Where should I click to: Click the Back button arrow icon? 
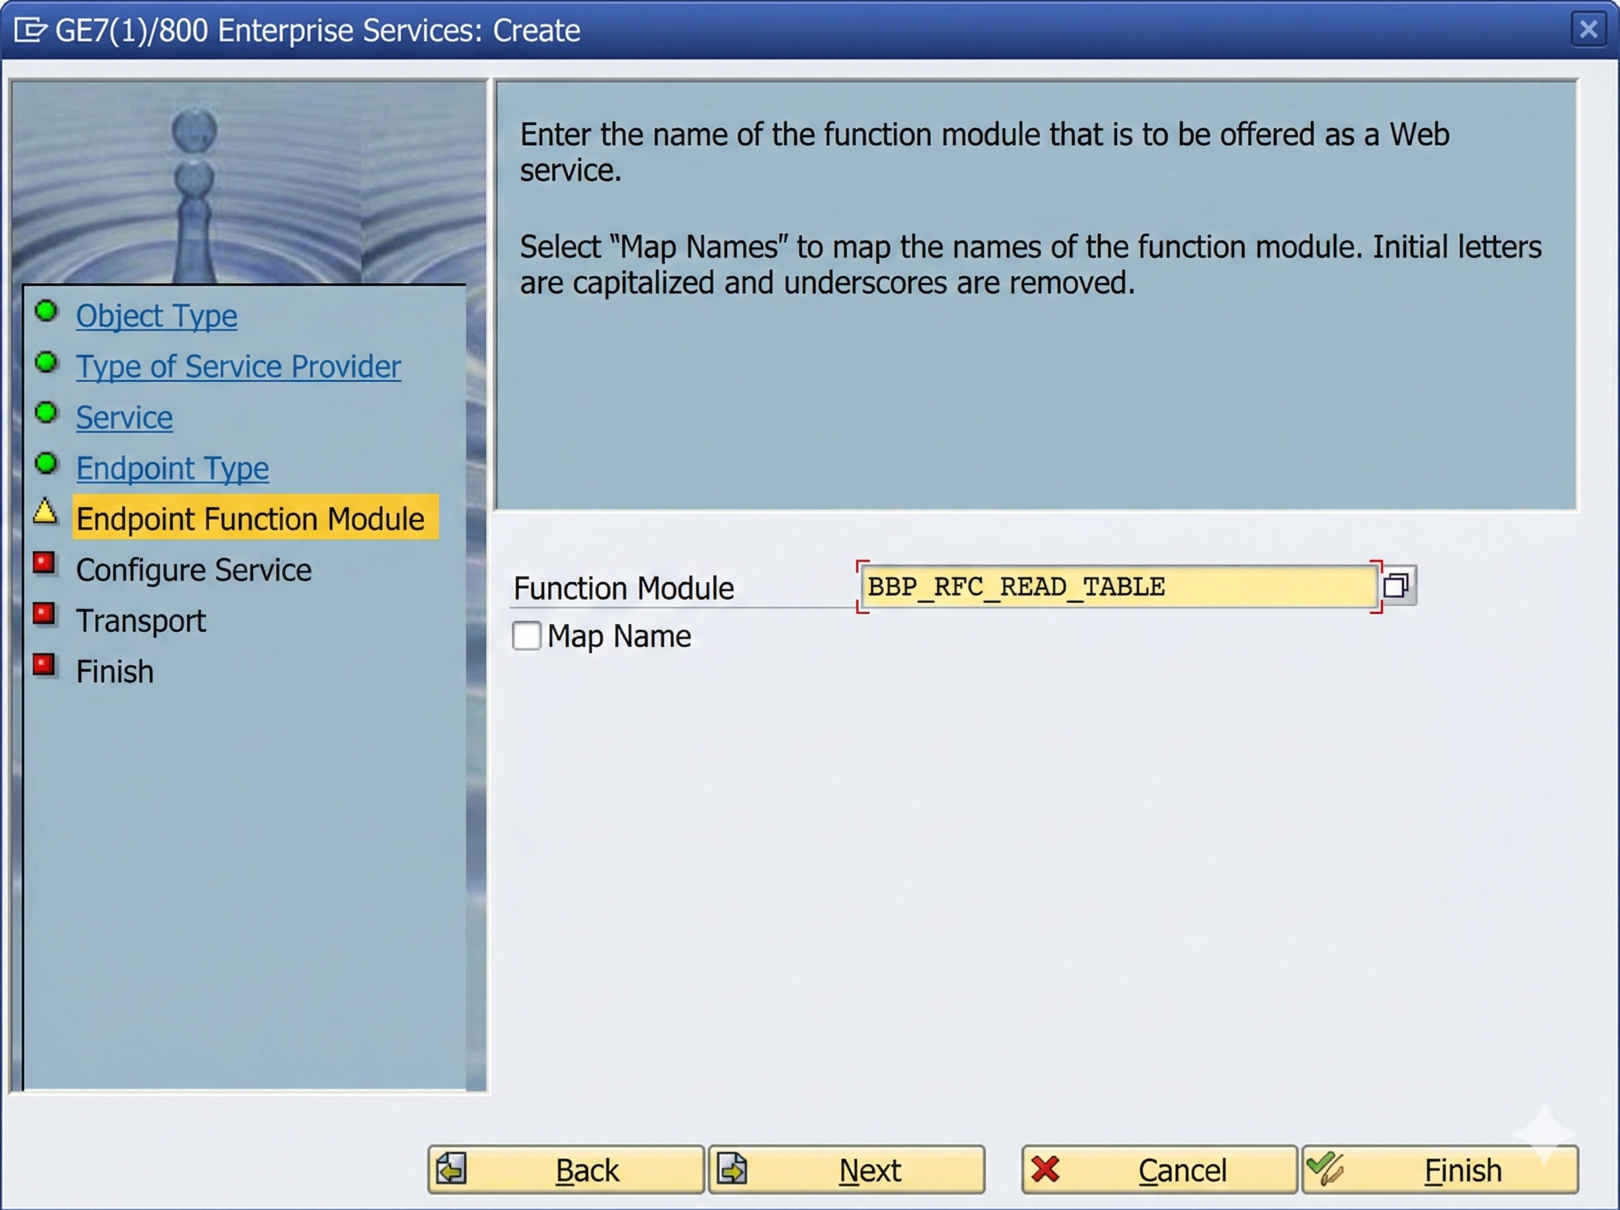[x=452, y=1169]
